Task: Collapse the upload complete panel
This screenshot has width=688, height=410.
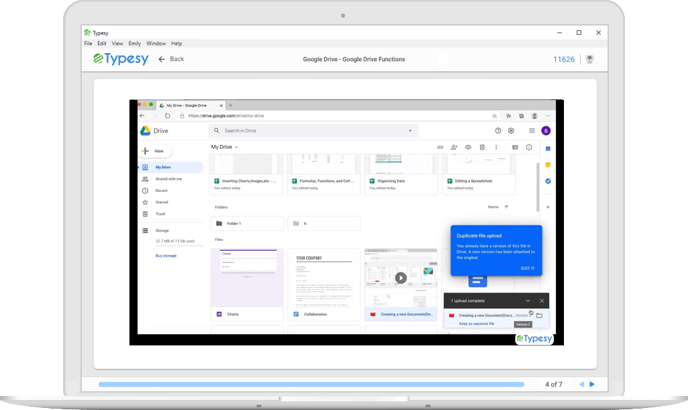Action: pyautogui.click(x=528, y=301)
